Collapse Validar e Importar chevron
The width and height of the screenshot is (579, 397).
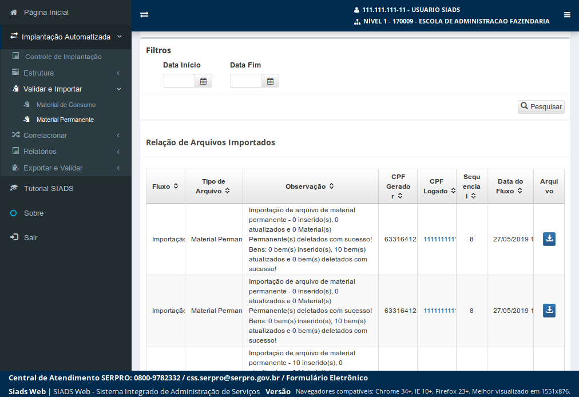(119, 89)
